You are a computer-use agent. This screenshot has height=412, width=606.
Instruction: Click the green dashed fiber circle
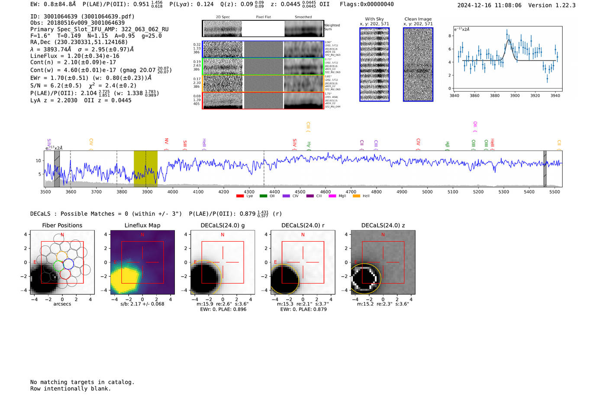(x=59, y=266)
